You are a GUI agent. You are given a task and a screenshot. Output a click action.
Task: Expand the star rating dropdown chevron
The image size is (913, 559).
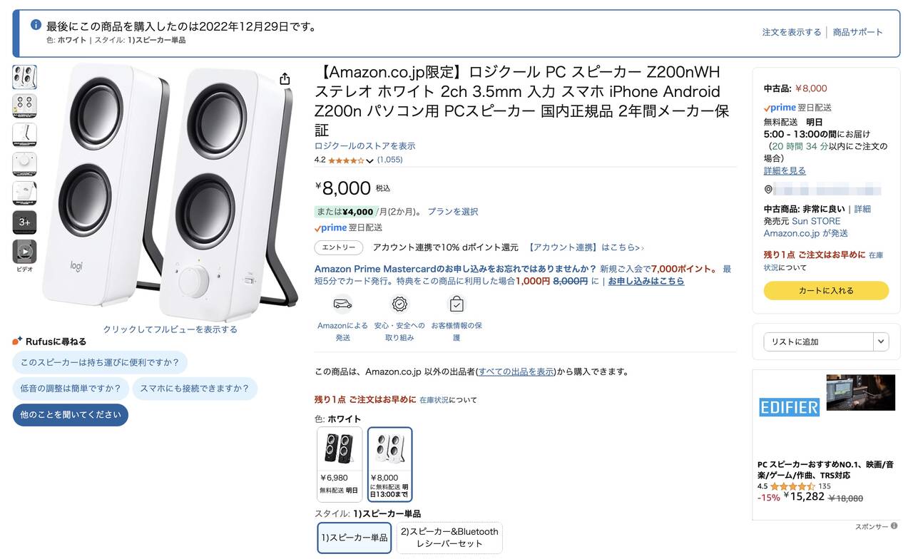point(369,160)
